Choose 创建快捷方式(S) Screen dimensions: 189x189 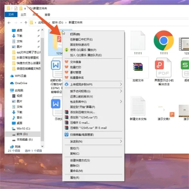click(93, 160)
